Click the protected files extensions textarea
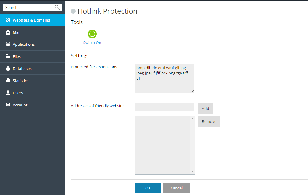The height and width of the screenshot is (195, 308). coord(164,79)
